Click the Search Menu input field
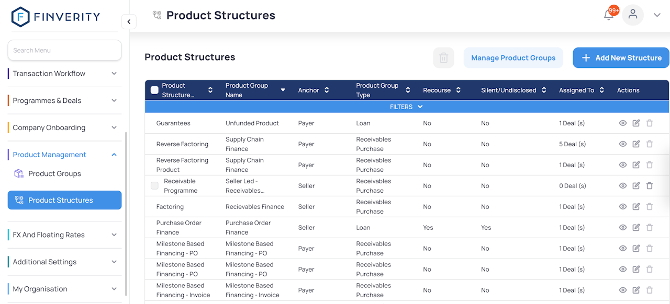670x304 pixels. click(x=64, y=50)
